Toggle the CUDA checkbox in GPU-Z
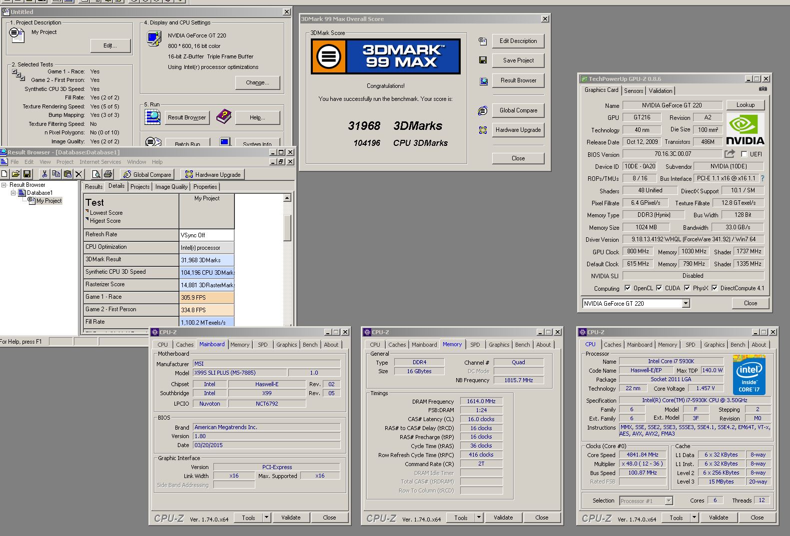 coord(659,288)
